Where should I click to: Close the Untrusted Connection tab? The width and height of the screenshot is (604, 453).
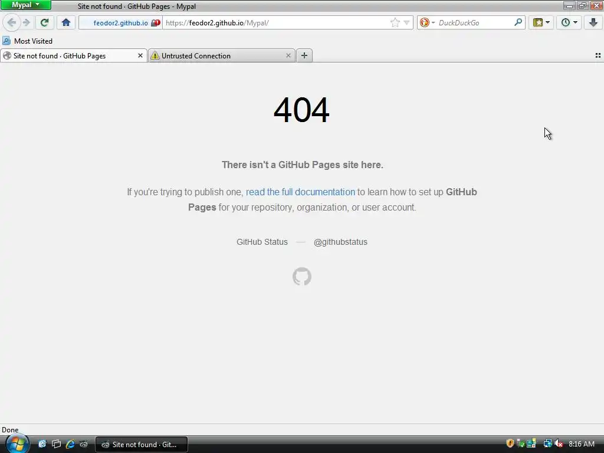tap(288, 56)
